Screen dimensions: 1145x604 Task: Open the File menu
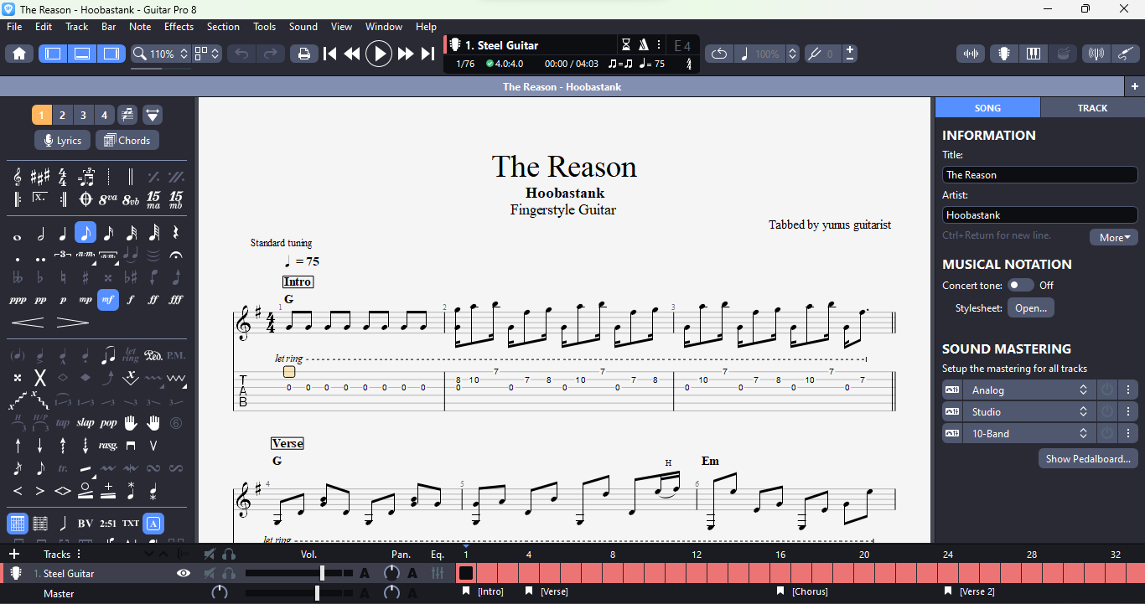(14, 27)
